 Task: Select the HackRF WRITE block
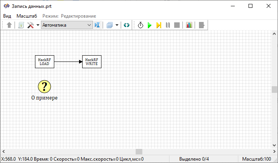coord(92,62)
